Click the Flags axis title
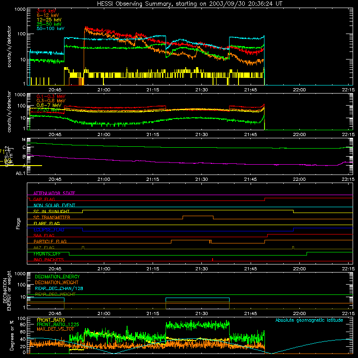Screen dimensions: 358x358 [18, 223]
